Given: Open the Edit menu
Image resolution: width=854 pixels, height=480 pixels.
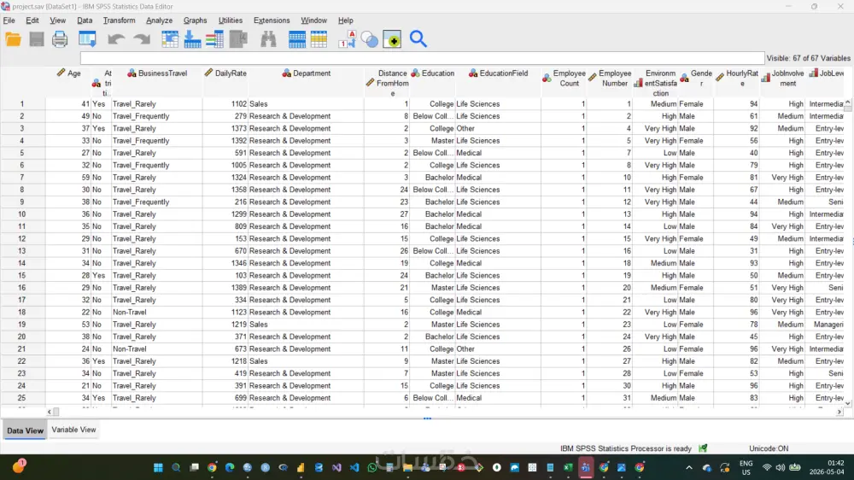Looking at the screenshot, I should (32, 20).
